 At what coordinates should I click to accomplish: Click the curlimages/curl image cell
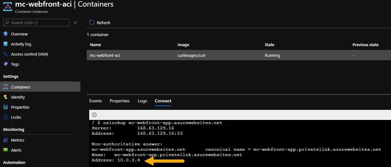click(192, 55)
